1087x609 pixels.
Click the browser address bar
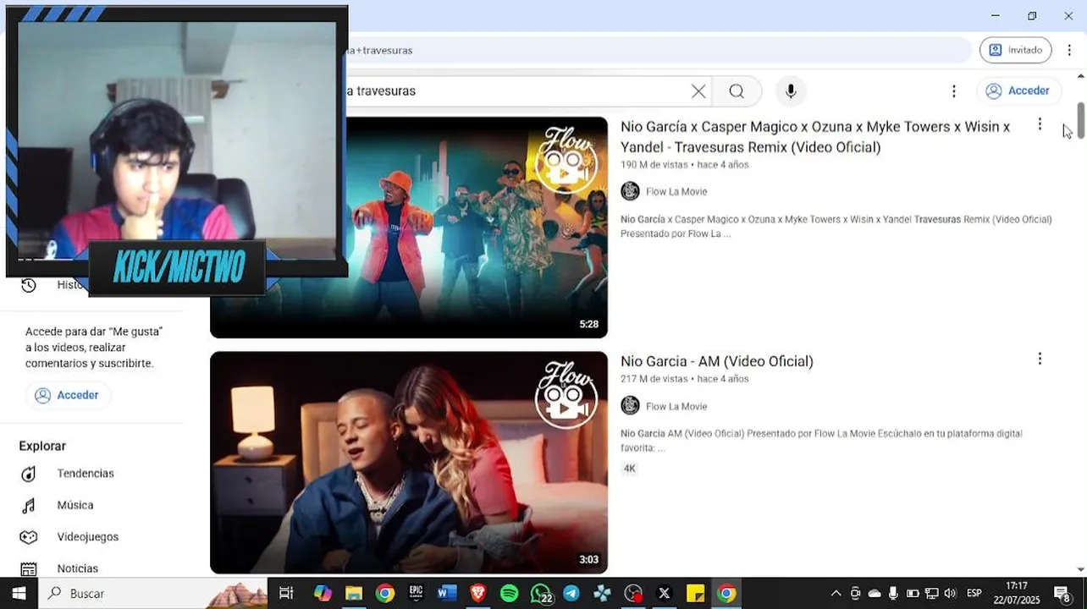point(660,50)
